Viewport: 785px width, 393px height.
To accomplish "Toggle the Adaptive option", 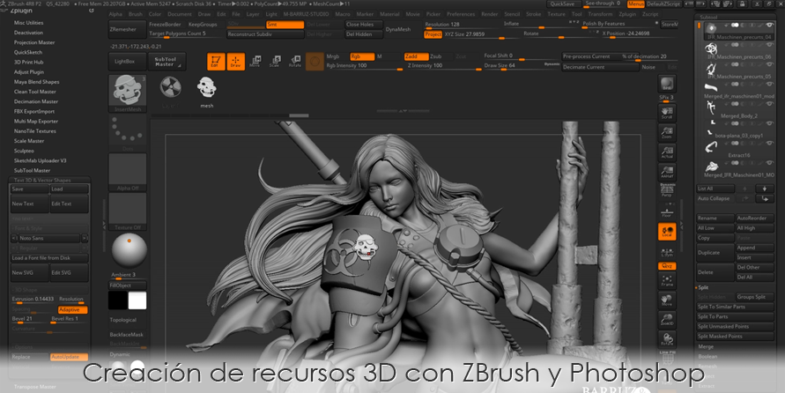I will tap(72, 310).
